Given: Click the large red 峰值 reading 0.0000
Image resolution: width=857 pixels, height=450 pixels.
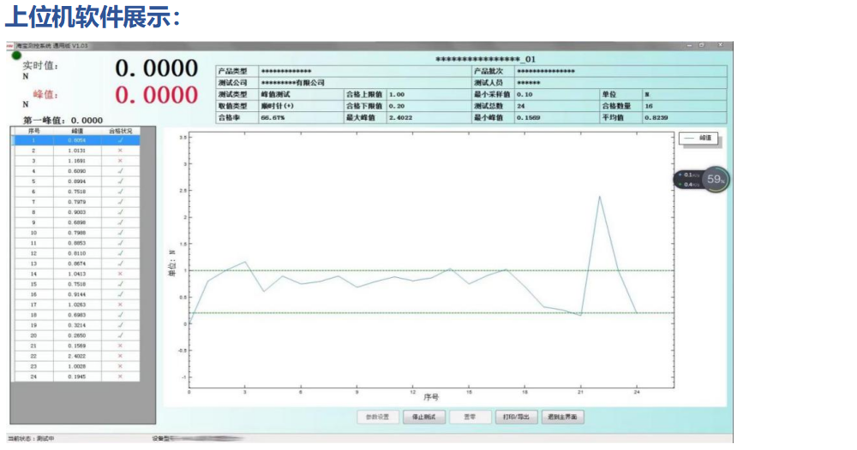Looking at the screenshot, I should point(156,95).
